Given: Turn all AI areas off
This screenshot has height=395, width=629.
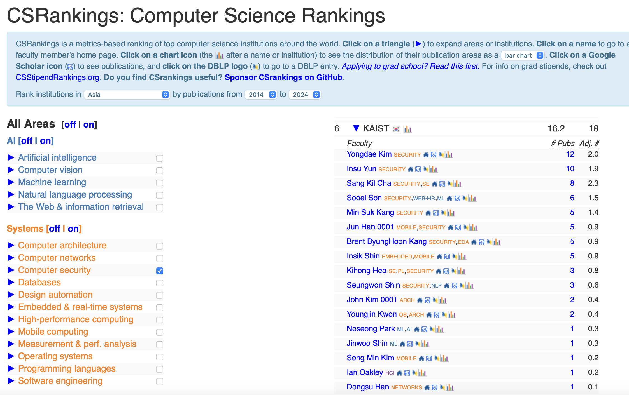Looking at the screenshot, I should point(27,141).
